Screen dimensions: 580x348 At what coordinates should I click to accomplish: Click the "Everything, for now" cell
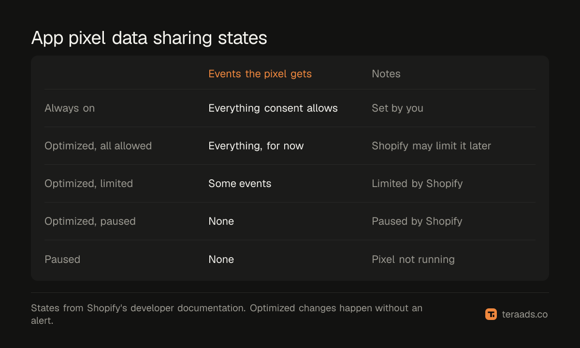(256, 146)
